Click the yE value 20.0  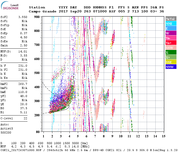click(x=24, y=104)
